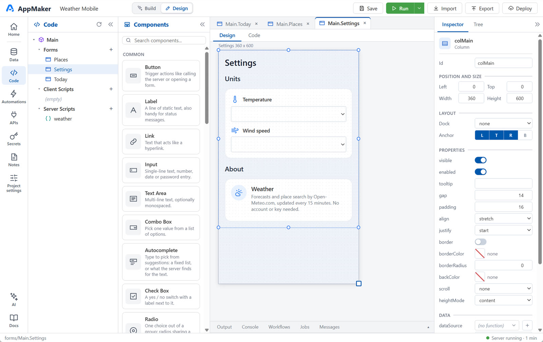Open the Secrets sidebar section
This screenshot has width=543, height=342.
click(x=14, y=139)
